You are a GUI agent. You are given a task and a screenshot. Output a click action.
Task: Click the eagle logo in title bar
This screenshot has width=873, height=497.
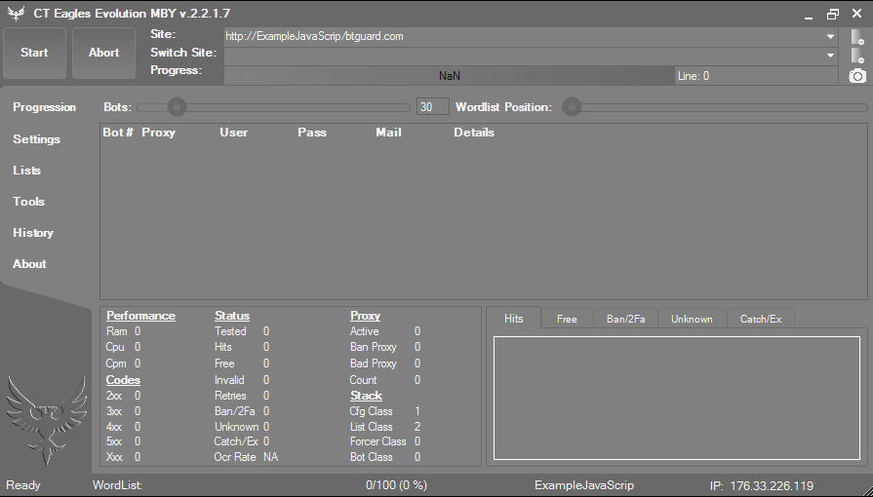coord(17,14)
